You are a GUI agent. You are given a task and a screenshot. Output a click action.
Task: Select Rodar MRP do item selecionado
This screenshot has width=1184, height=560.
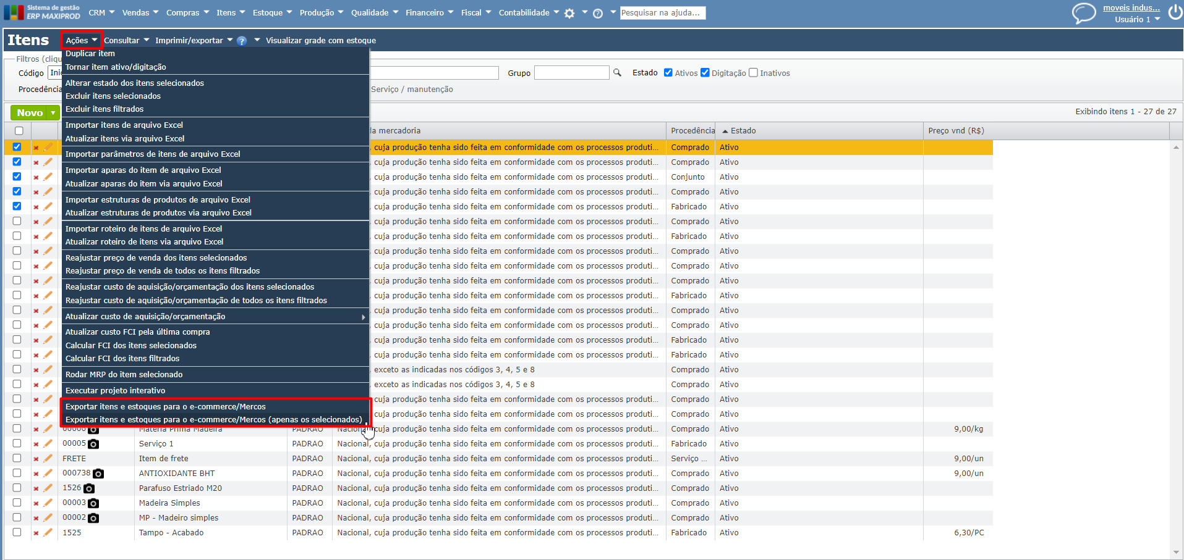point(124,374)
